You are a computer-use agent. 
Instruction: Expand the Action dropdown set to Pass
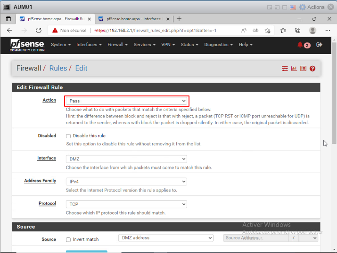[x=126, y=101]
